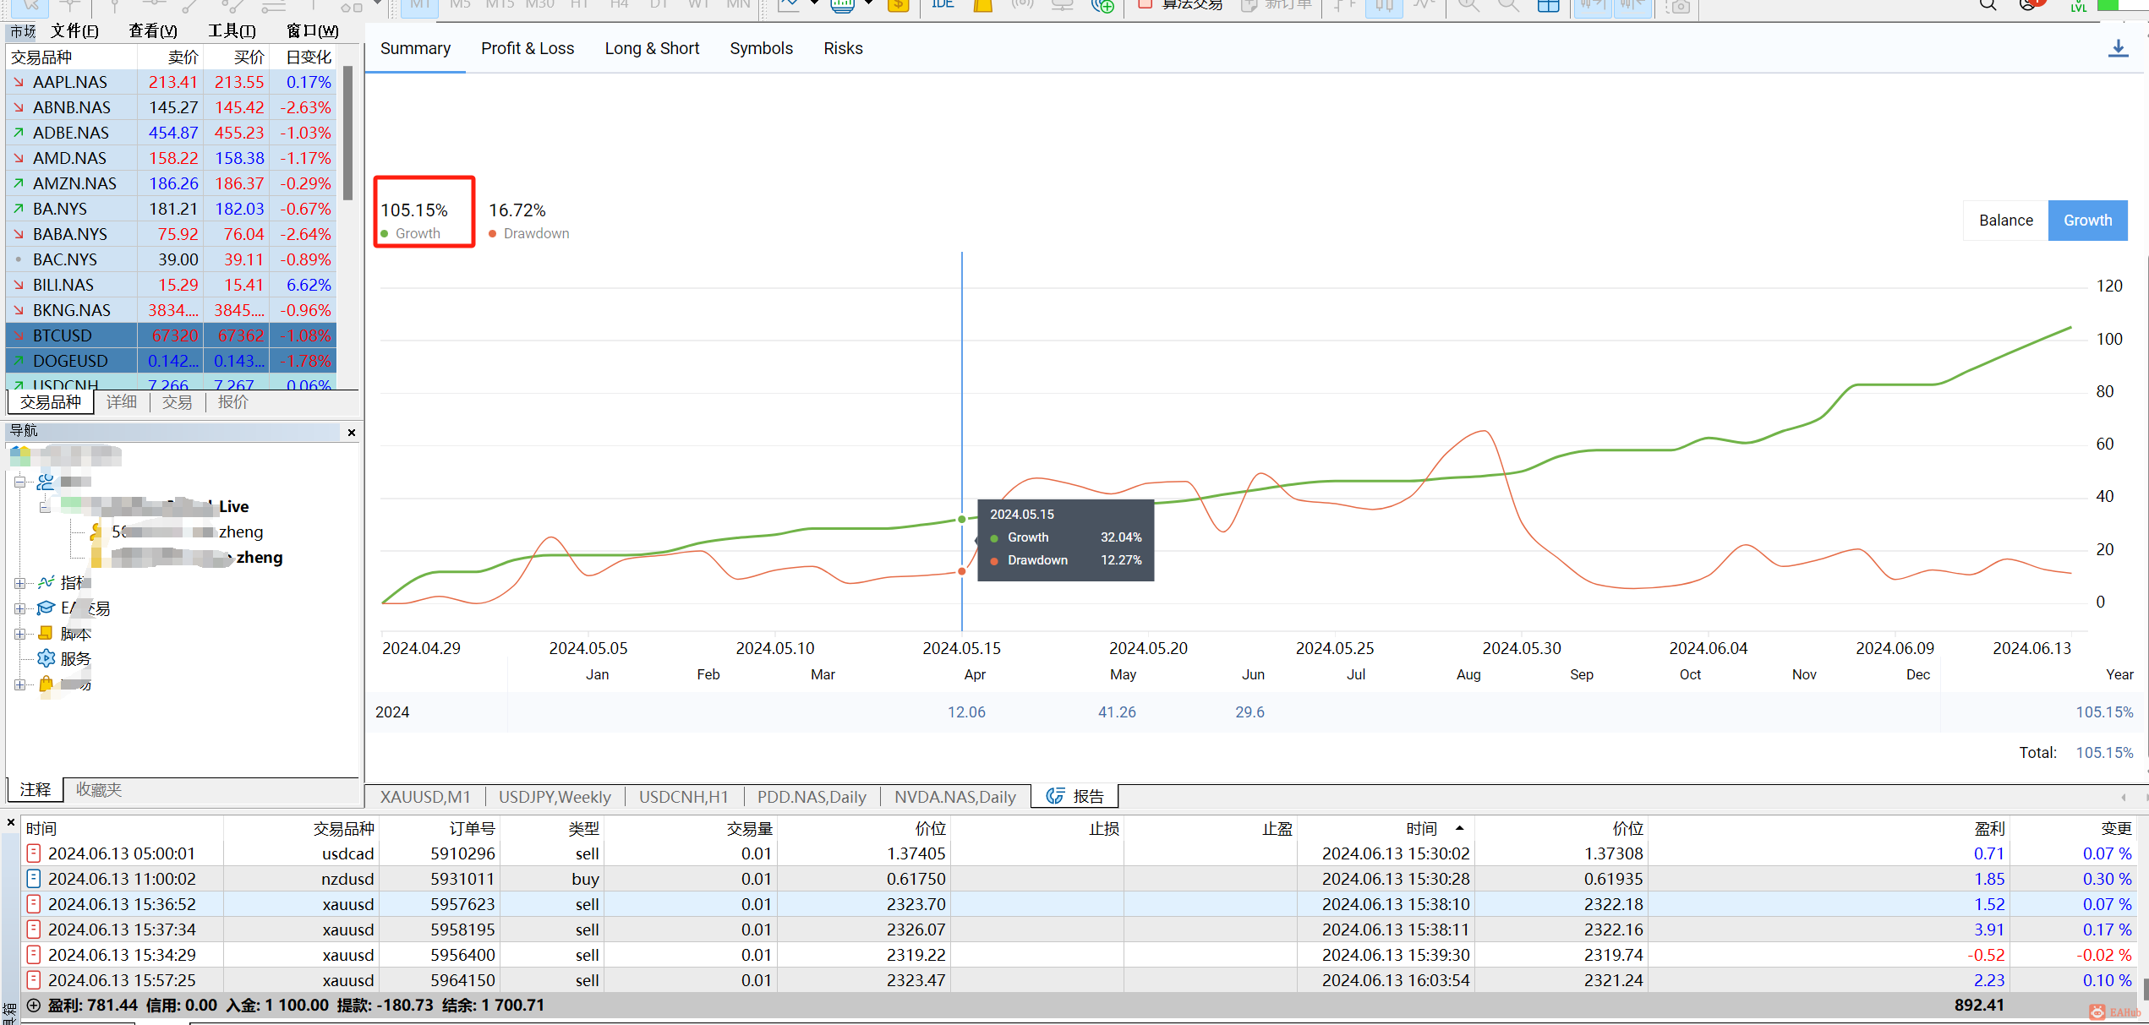Close the bottom toolbox panel

[11, 821]
